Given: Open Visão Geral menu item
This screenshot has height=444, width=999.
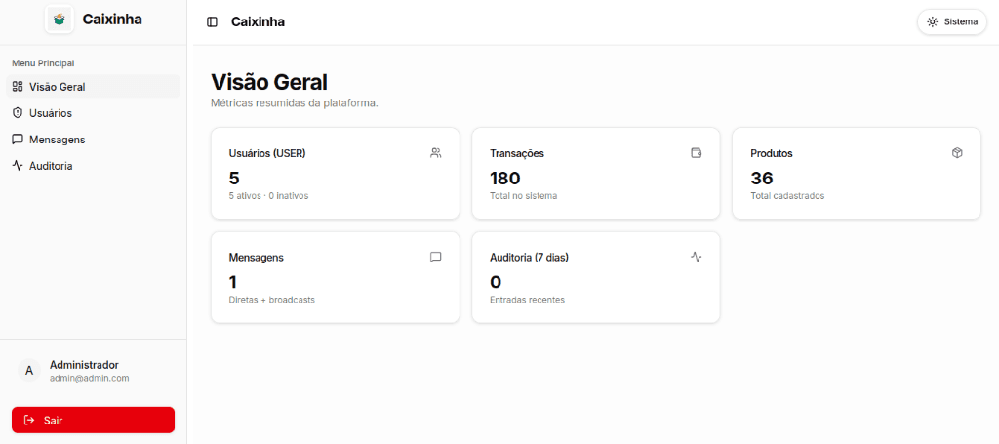Looking at the screenshot, I should [93, 87].
